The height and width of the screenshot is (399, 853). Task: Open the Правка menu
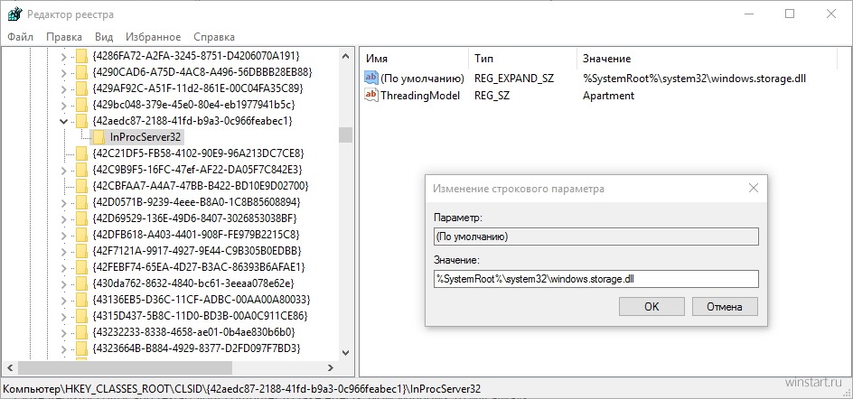click(x=64, y=37)
